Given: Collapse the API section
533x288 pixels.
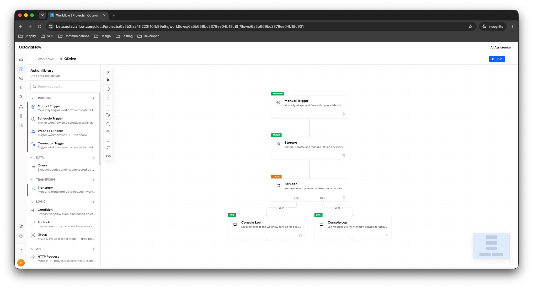Looking at the screenshot, I should click(32, 249).
